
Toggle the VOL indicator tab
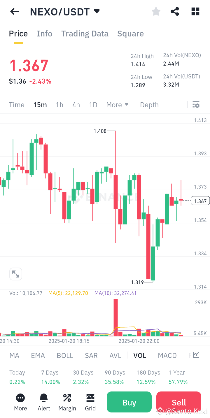click(x=140, y=355)
